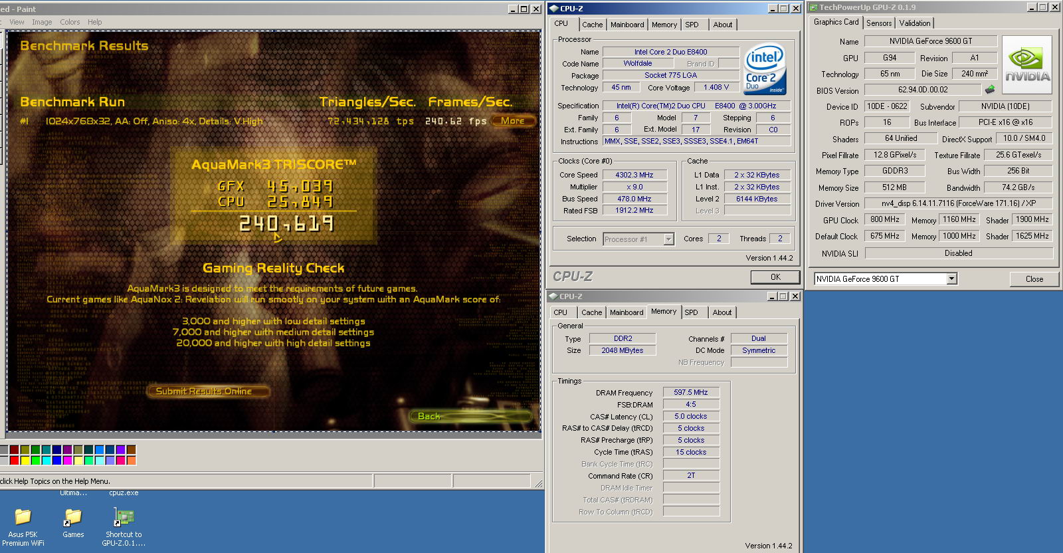Click the memory Size value 2048 MBytes
This screenshot has width=1063, height=553.
[622, 350]
